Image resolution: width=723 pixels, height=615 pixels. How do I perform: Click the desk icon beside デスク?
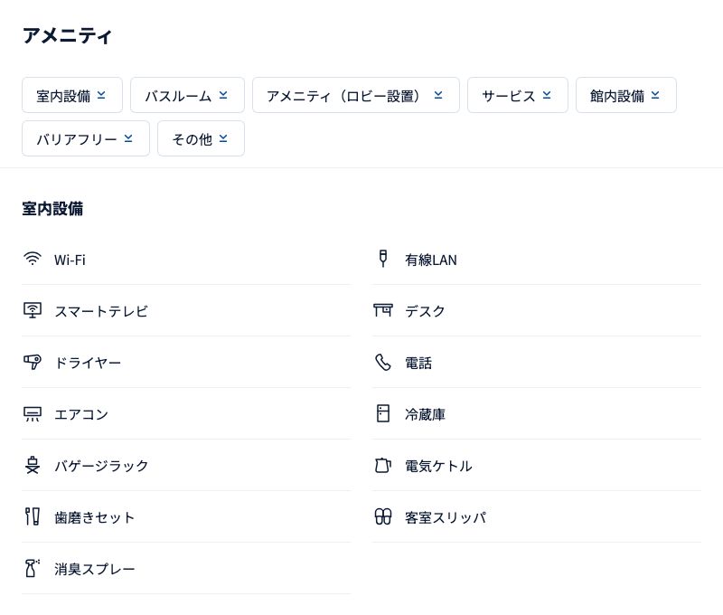pos(382,310)
